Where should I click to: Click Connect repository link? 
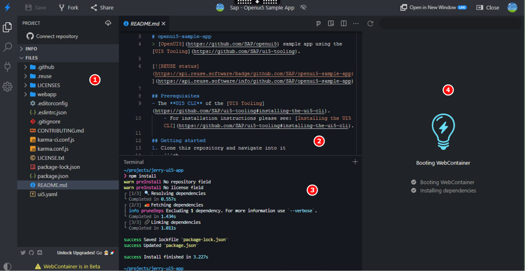point(56,36)
